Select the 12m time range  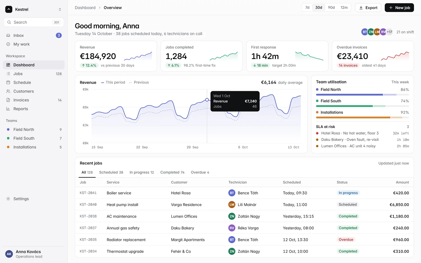click(x=344, y=8)
